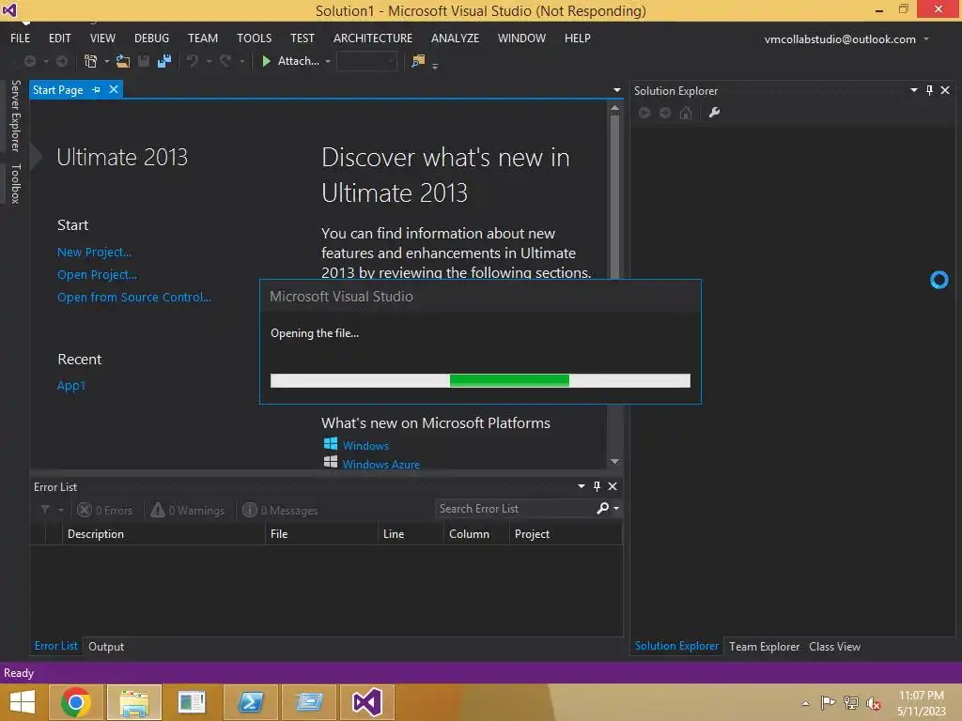Open the TOOLS menu
The image size is (962, 721).
pos(254,38)
